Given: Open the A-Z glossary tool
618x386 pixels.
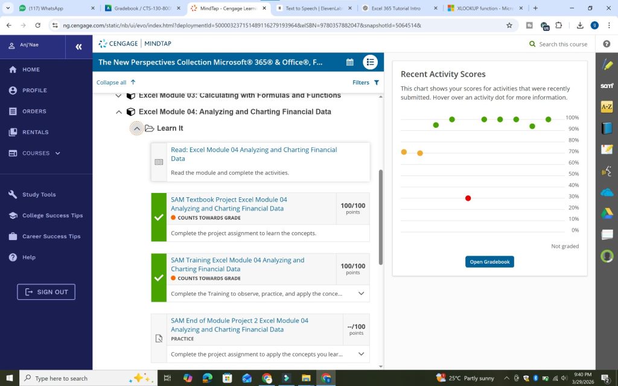Looking at the screenshot, I should (x=607, y=107).
